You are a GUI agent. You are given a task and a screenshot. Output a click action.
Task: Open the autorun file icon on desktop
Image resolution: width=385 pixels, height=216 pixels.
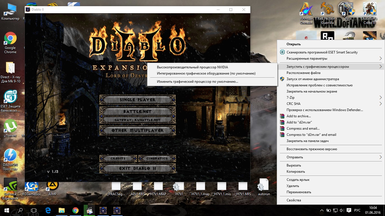pyautogui.click(x=264, y=186)
